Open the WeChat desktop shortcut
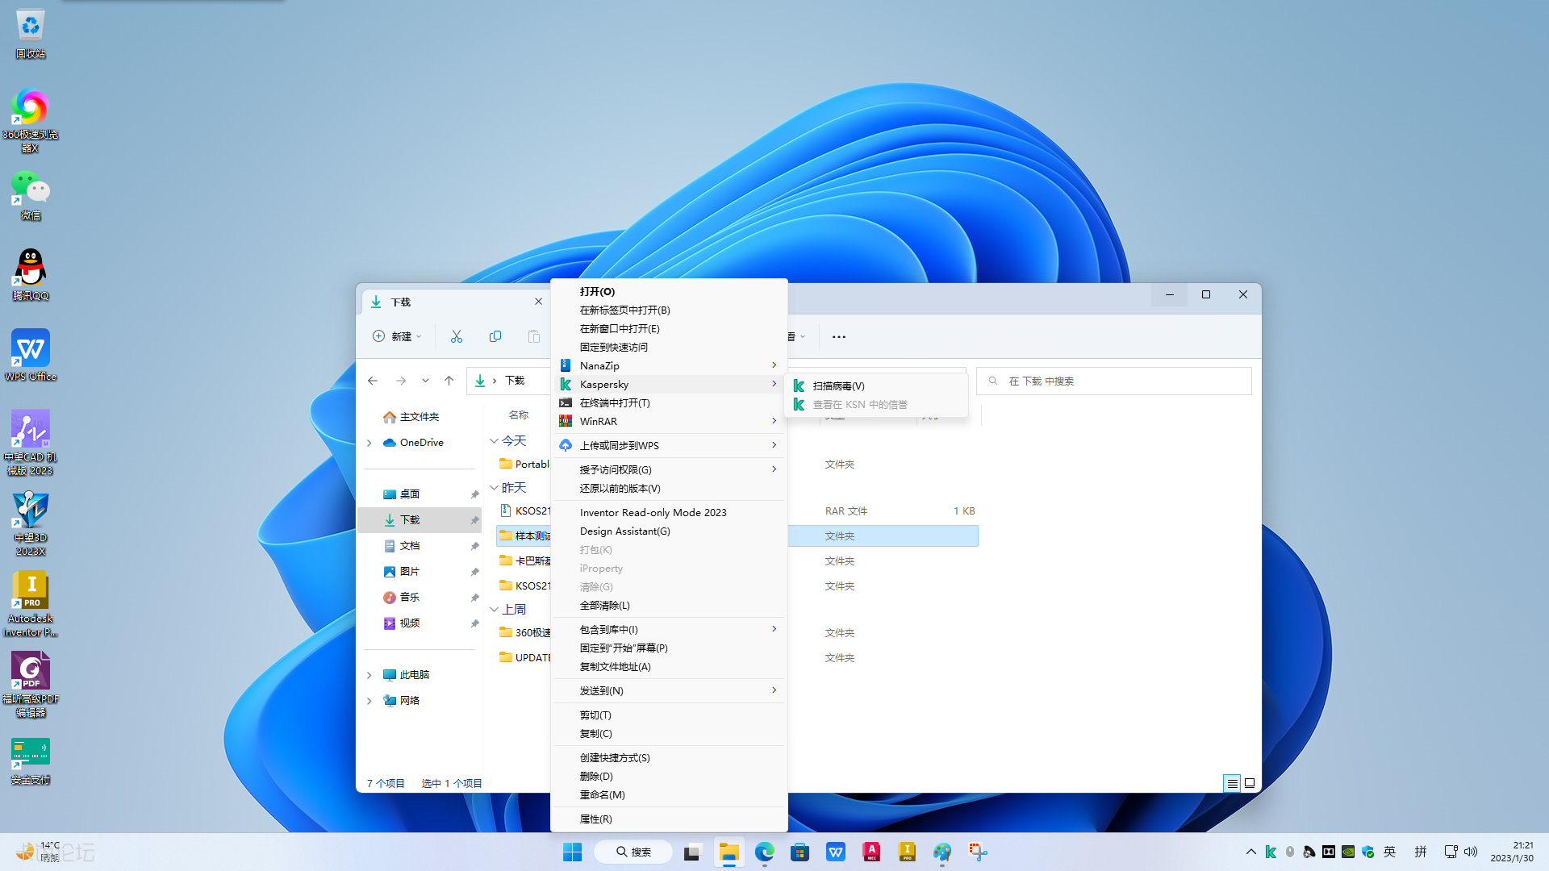 coord(31,195)
